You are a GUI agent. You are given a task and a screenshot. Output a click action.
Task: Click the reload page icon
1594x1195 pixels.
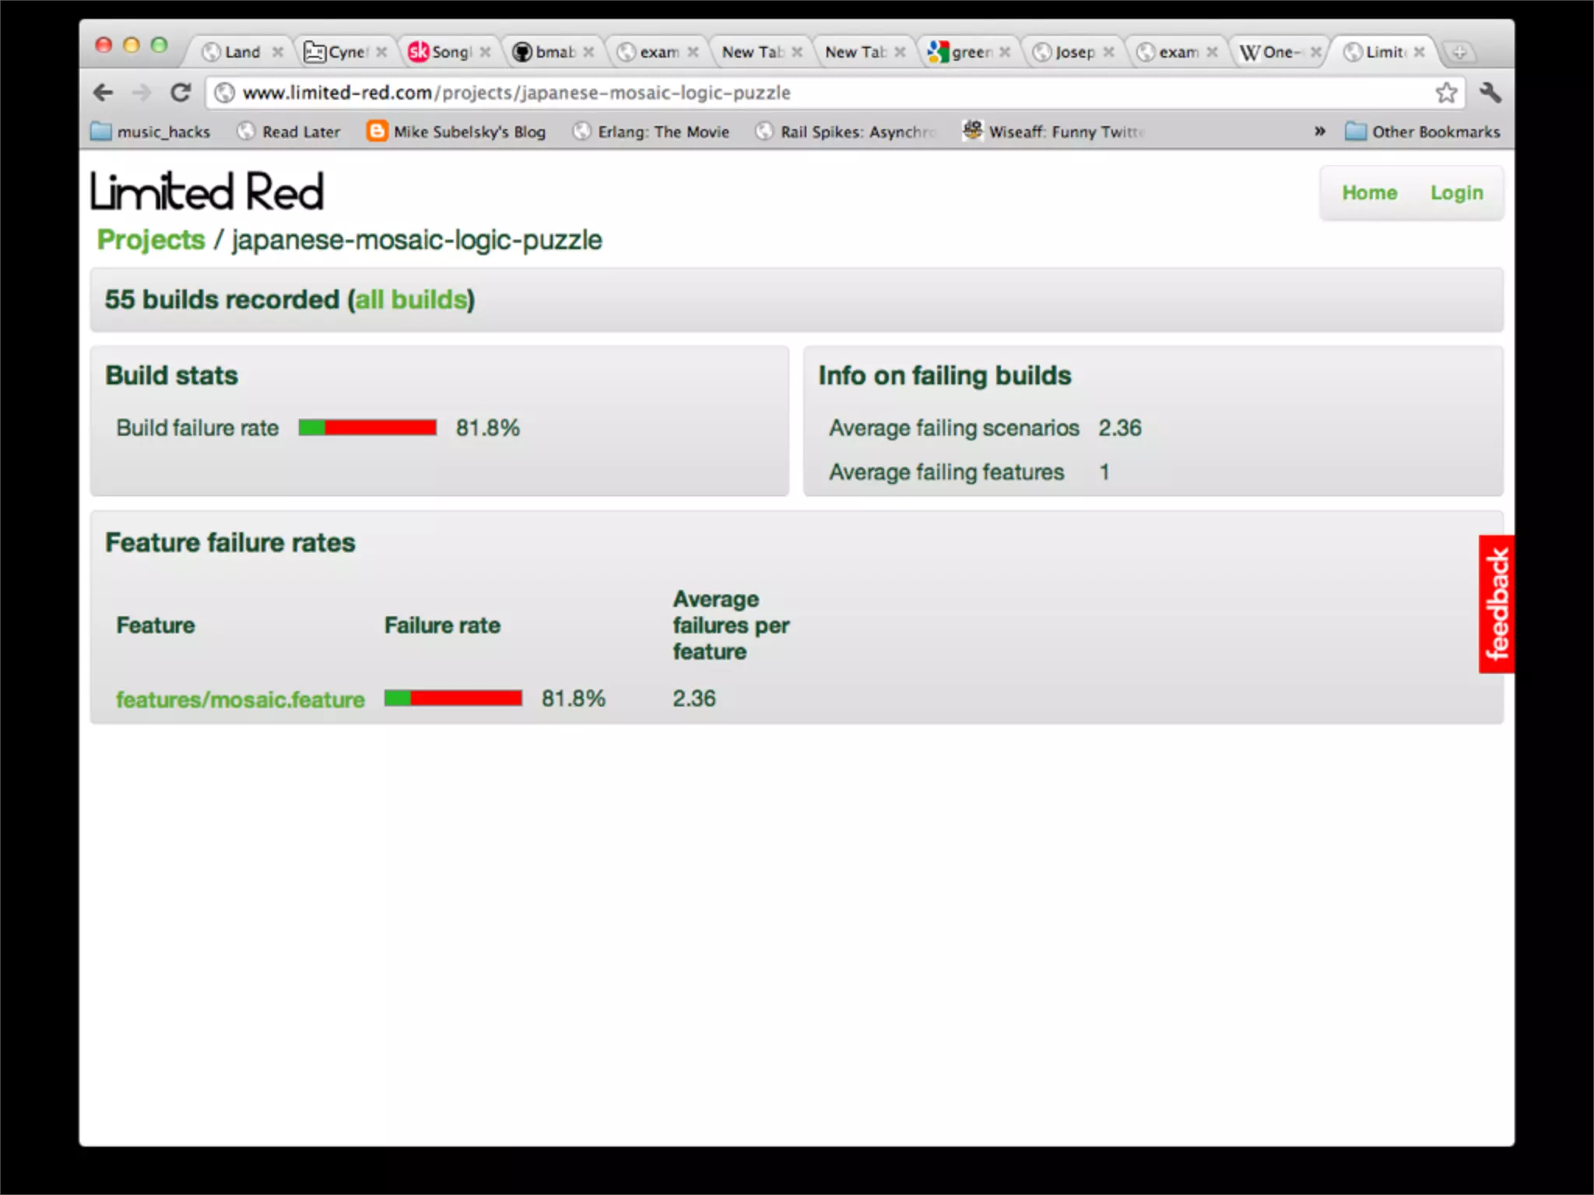point(181,93)
